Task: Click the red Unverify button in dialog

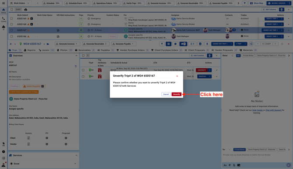Action: click(176, 94)
